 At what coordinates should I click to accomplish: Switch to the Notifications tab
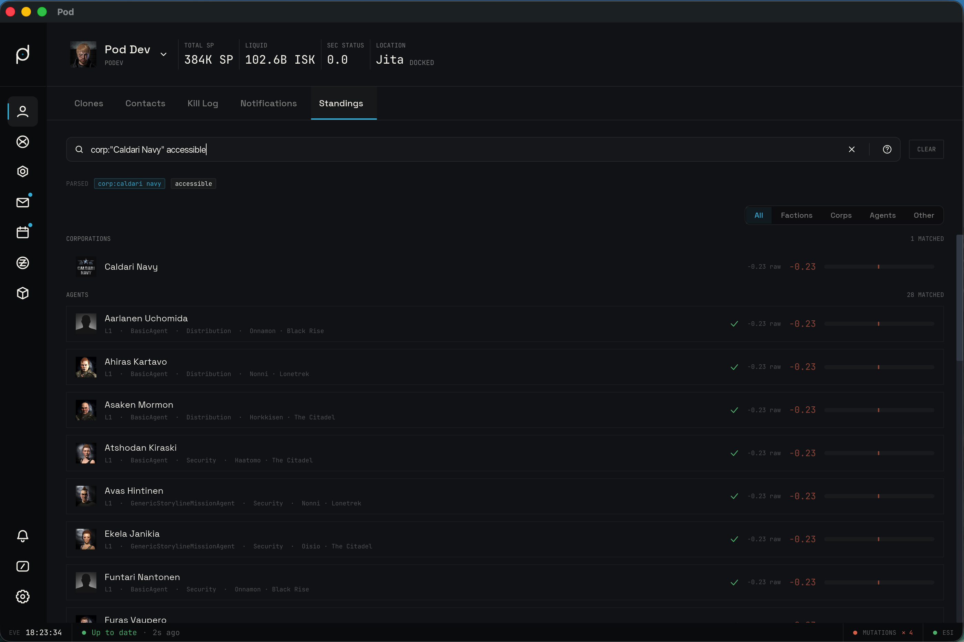[269, 103]
